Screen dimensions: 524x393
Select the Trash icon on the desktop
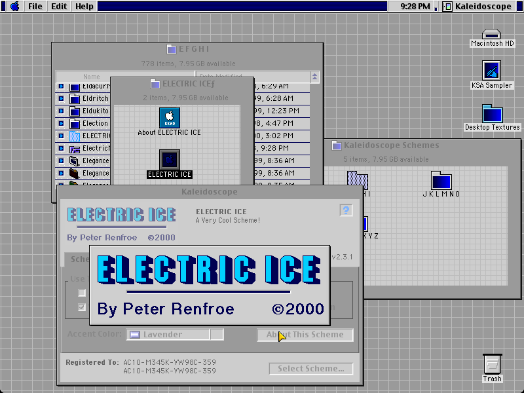pyautogui.click(x=493, y=364)
